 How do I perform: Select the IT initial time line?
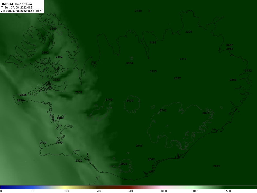pos(16,7)
